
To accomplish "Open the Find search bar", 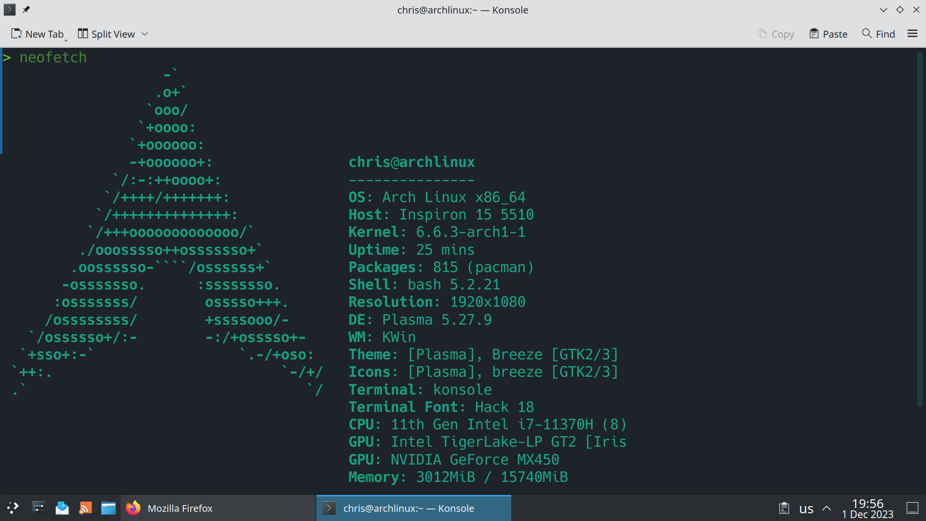I will click(x=879, y=34).
